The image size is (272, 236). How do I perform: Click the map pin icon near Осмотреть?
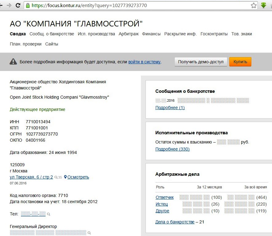(x=65, y=177)
